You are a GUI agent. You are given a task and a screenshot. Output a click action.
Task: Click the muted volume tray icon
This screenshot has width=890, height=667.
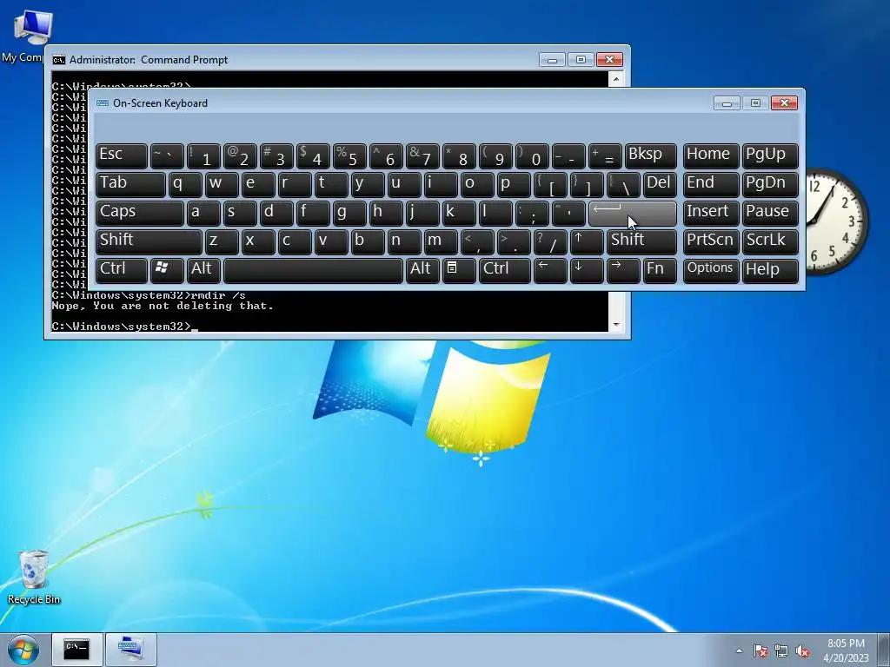pos(802,650)
